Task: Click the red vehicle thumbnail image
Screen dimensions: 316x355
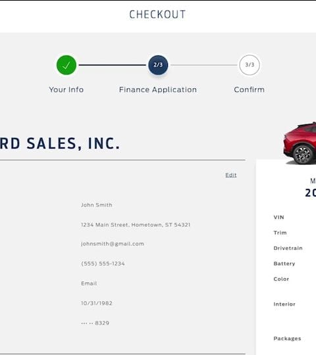Action: 300,143
